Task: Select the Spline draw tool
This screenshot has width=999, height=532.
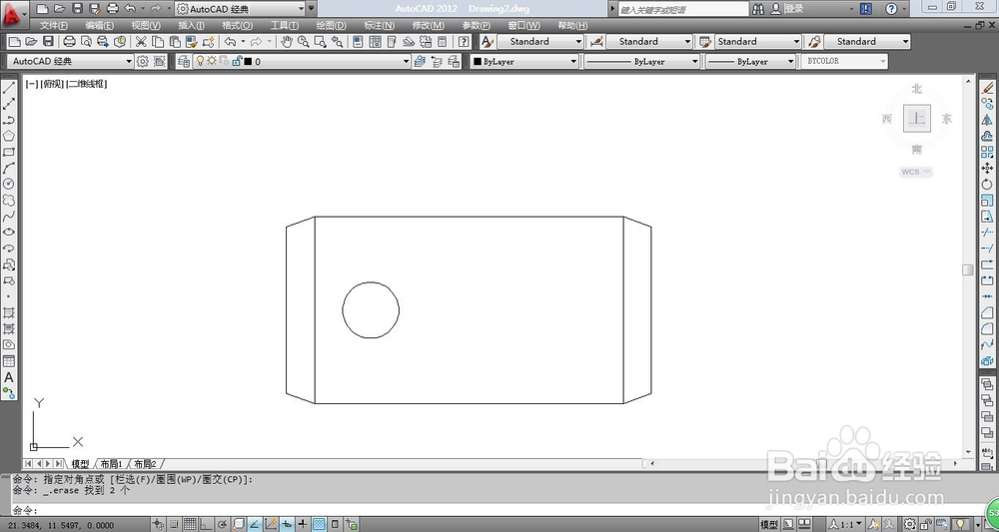Action: [x=9, y=217]
